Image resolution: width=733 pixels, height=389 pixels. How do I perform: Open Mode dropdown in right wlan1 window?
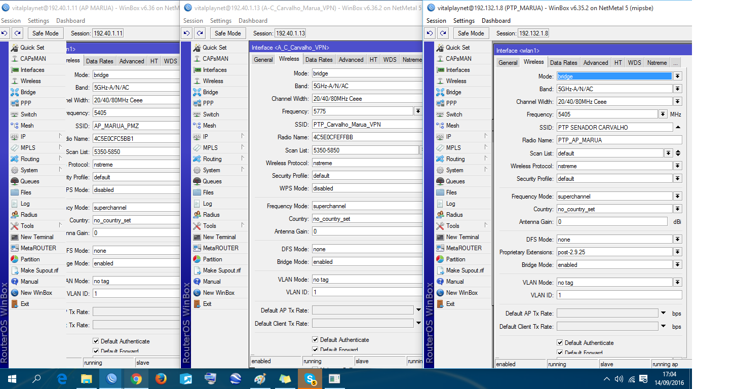678,76
